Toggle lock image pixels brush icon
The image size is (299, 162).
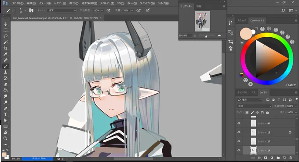point(252,113)
